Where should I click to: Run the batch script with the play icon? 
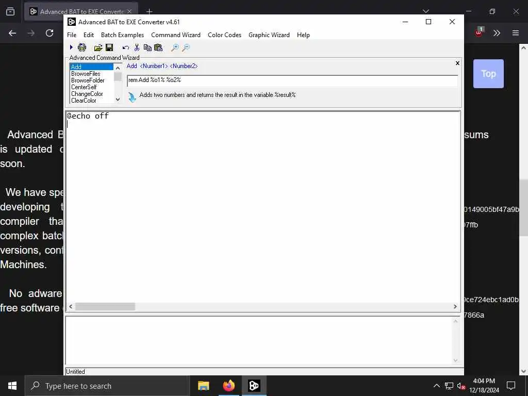(71, 47)
